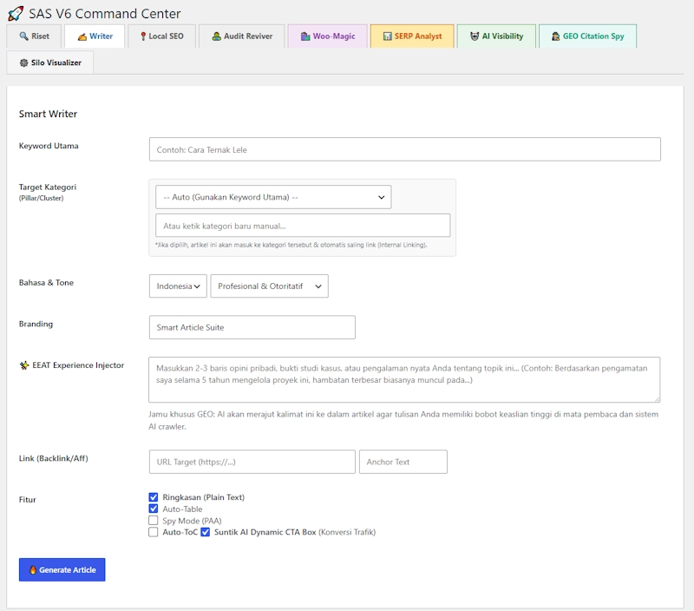The height and width of the screenshot is (611, 694).
Task: Toggle Suntik AI Dynamic CTA Box checkbox
Action: pos(205,532)
